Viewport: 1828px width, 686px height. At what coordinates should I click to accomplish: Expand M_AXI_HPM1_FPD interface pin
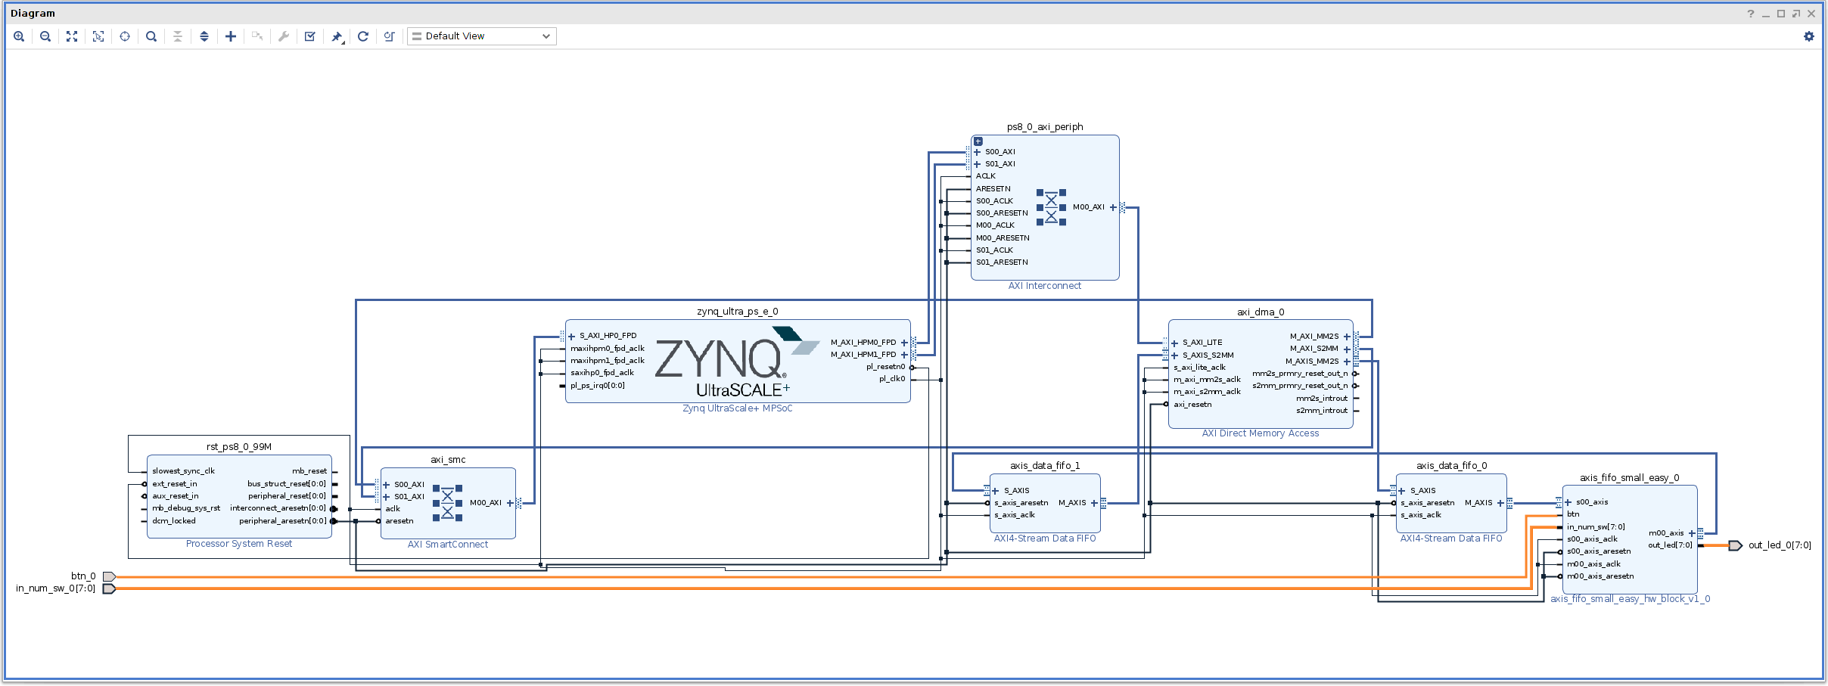pyautogui.click(x=904, y=355)
